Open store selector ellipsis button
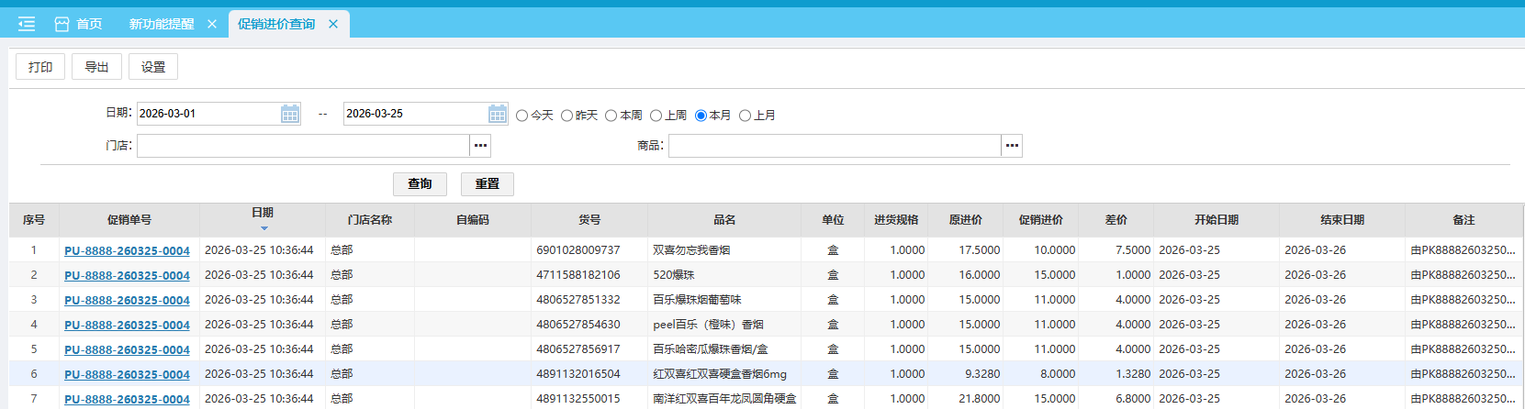The height and width of the screenshot is (409, 1525). [480, 146]
